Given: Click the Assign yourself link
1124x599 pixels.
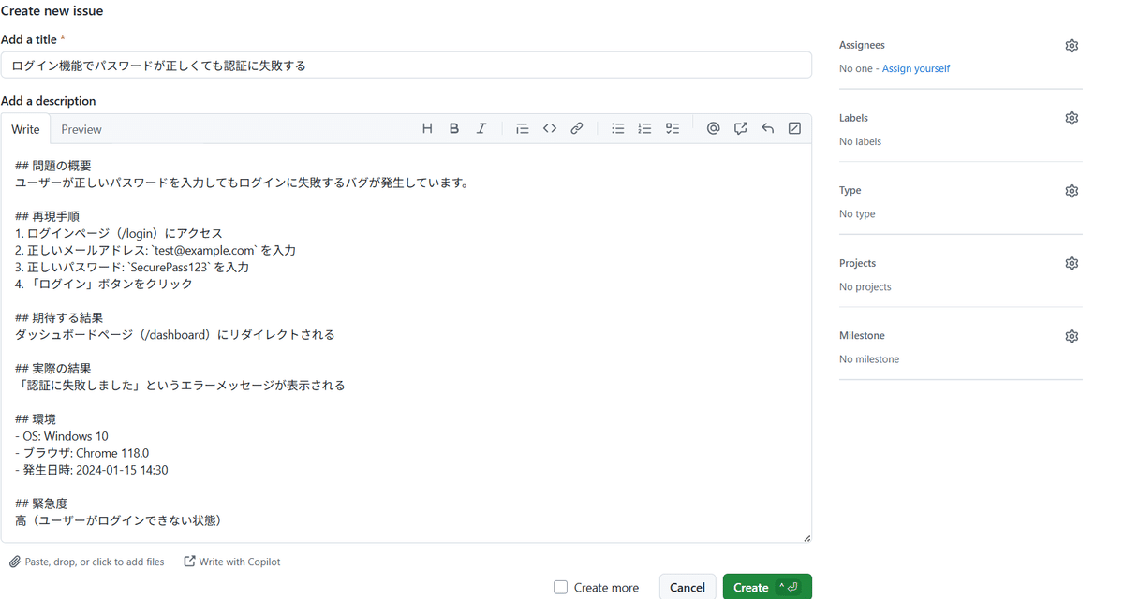Looking at the screenshot, I should (915, 67).
